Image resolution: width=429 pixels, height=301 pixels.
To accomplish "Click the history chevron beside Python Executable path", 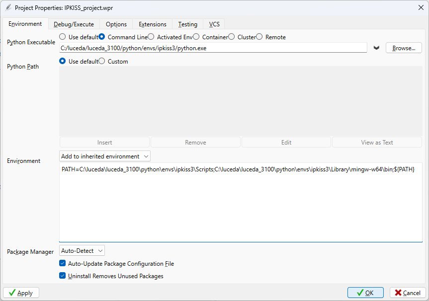I will [x=376, y=48].
